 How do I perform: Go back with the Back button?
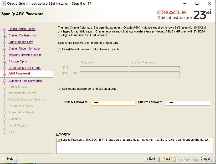click(x=151, y=159)
